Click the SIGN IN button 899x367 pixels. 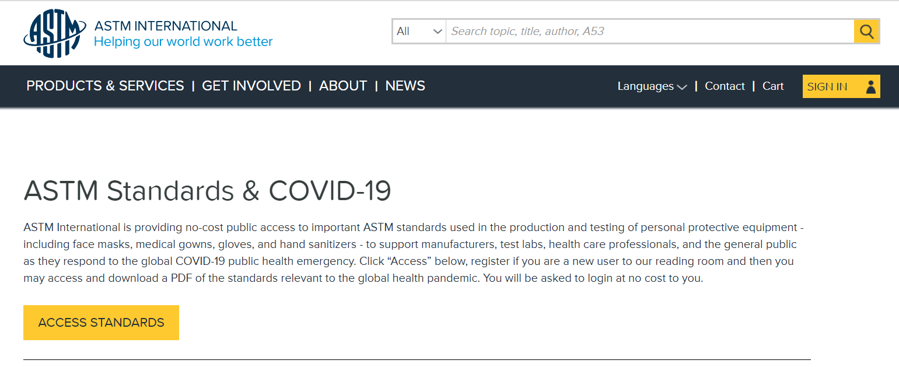(828, 86)
